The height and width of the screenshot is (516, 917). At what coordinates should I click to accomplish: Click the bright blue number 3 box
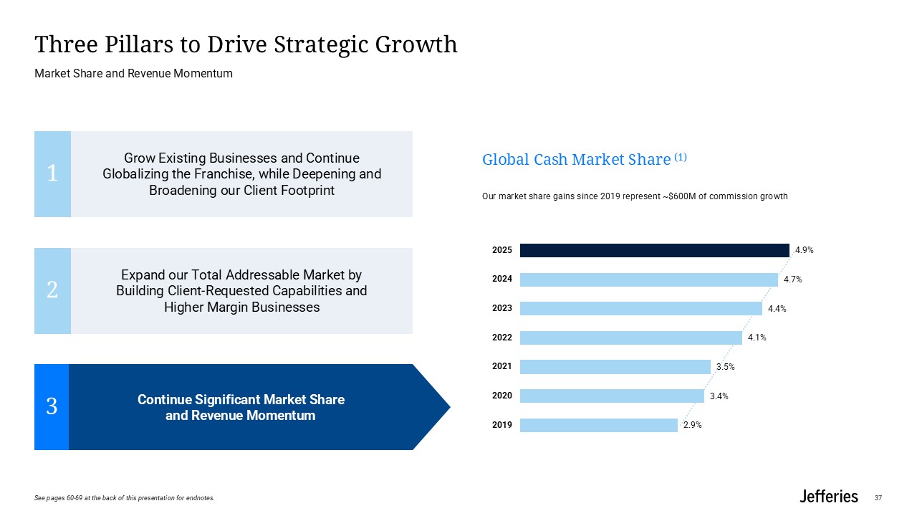coord(52,407)
